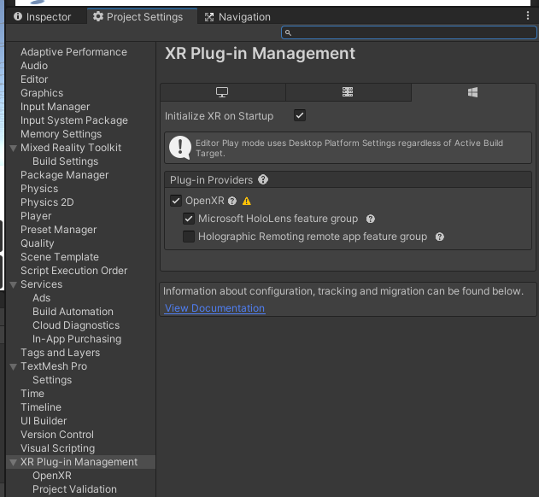Viewport: 539px width, 497px height.
Task: Open Physics 2D settings
Action: [x=47, y=202]
